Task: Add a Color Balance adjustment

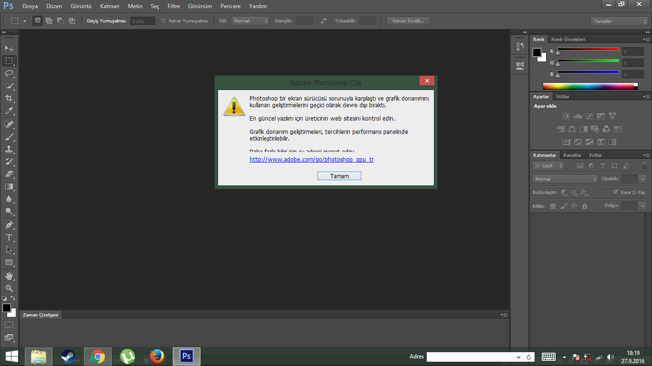Action: click(x=572, y=129)
